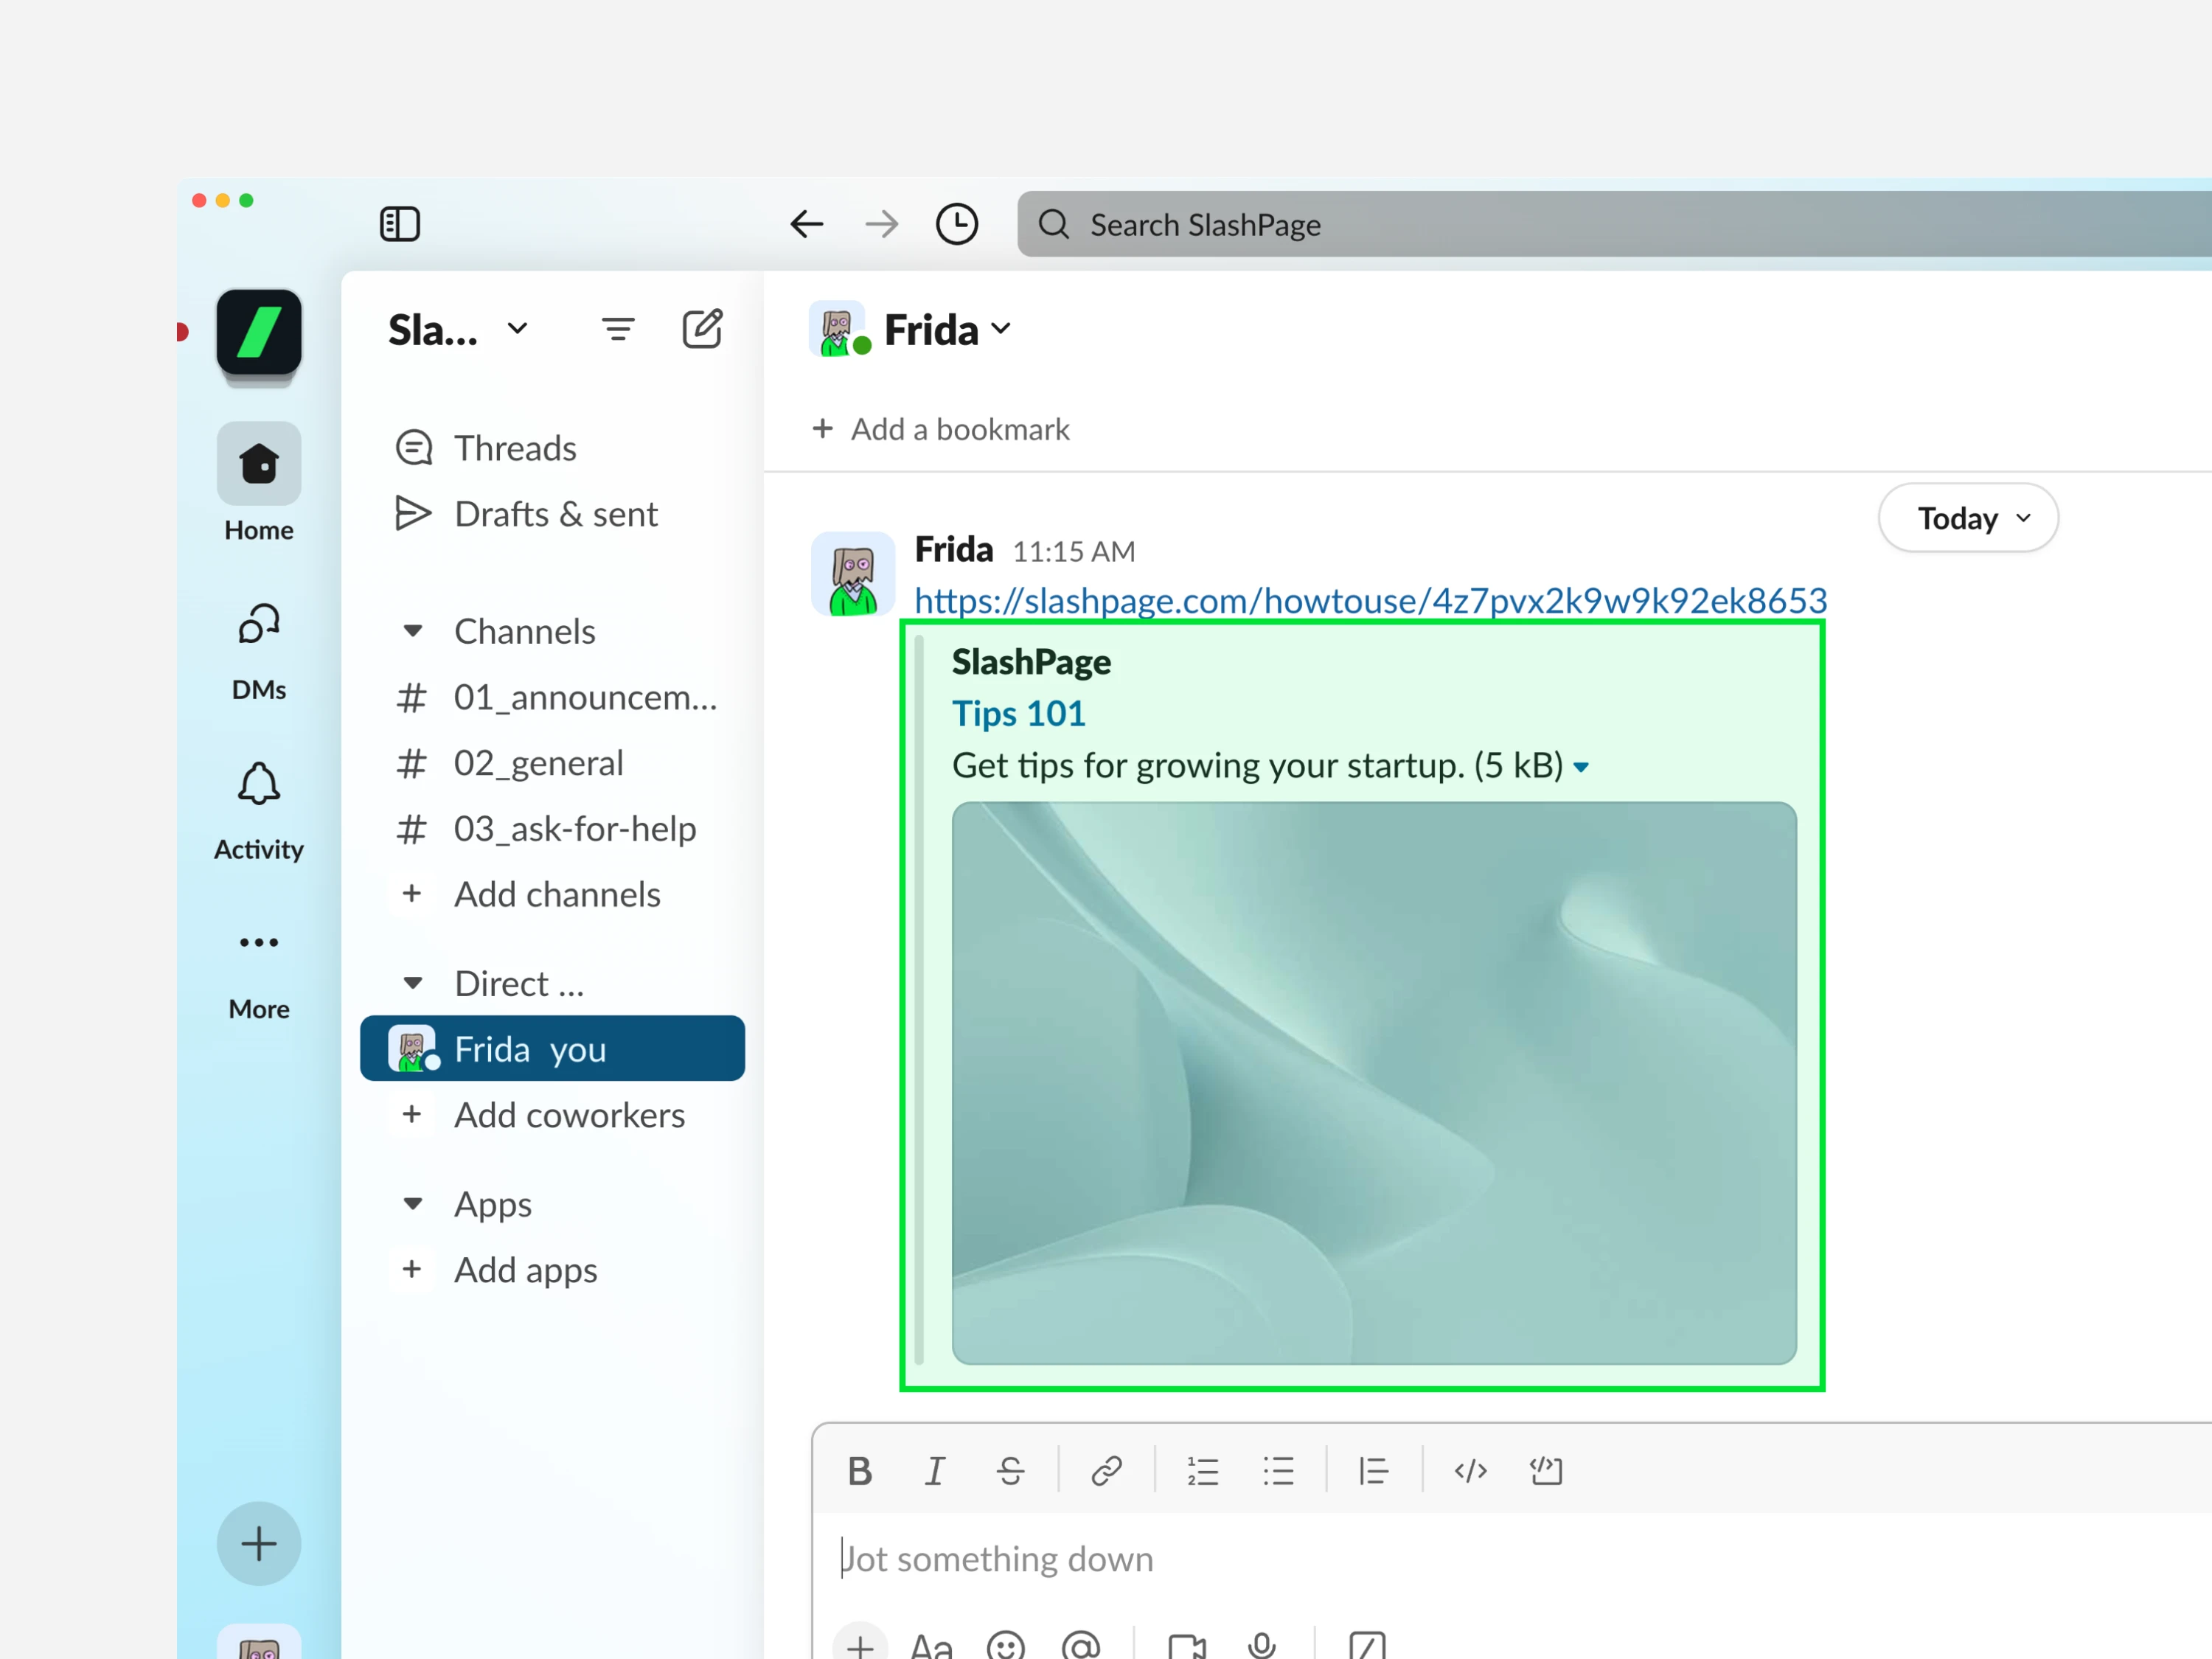Insert a link in message
2212x1659 pixels.
click(1106, 1471)
